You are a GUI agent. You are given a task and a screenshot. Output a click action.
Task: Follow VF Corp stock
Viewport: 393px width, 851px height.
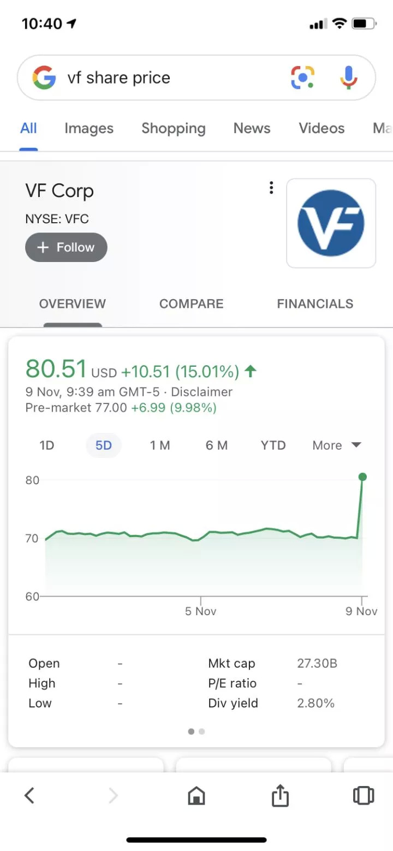[66, 247]
